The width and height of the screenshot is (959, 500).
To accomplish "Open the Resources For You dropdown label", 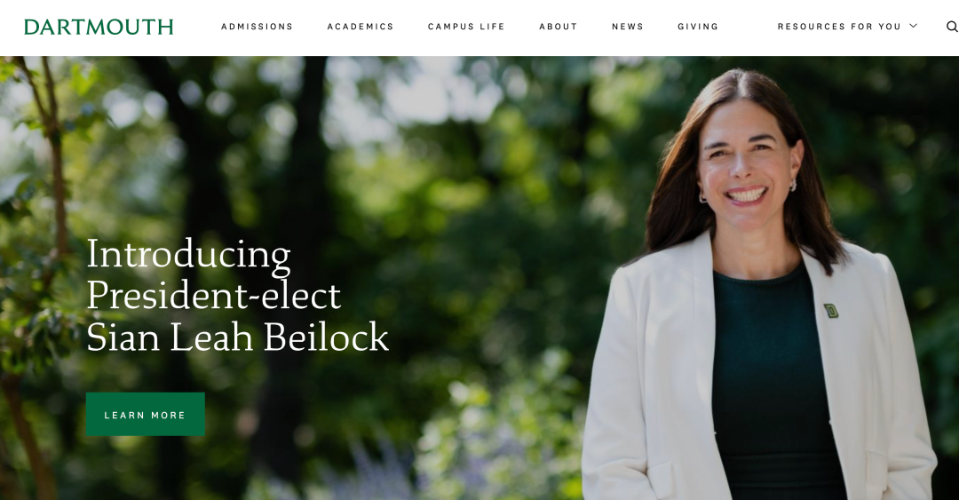I will tap(839, 27).
